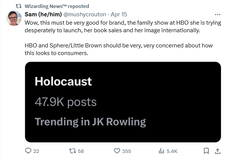This screenshot has width=227, height=159.
Task: Click the 5.4K views count
Action: [x=172, y=151]
